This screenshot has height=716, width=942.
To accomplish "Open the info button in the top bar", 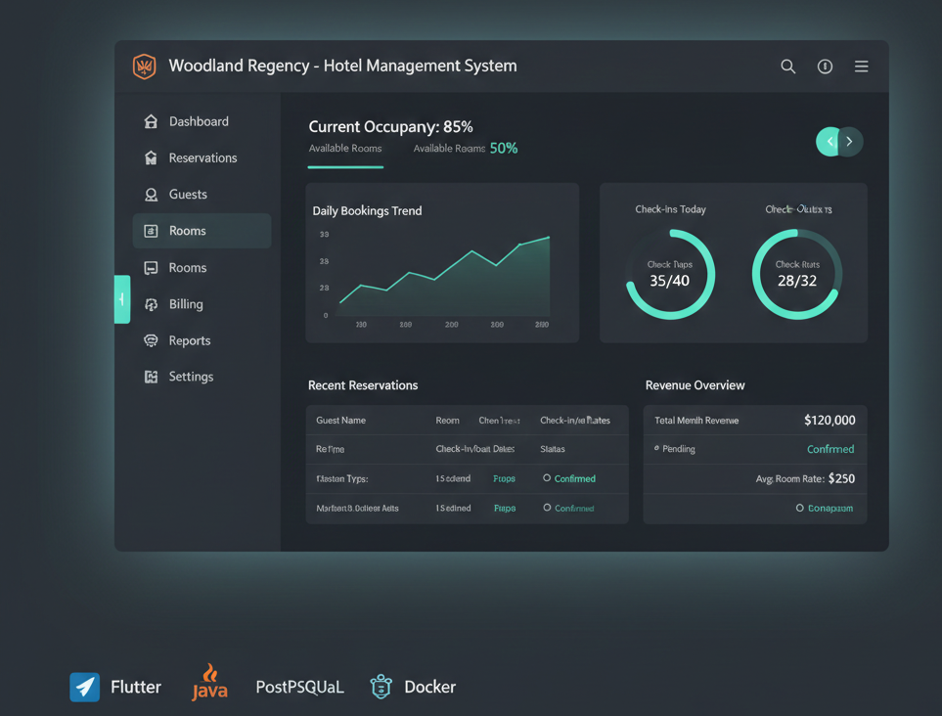I will point(824,67).
